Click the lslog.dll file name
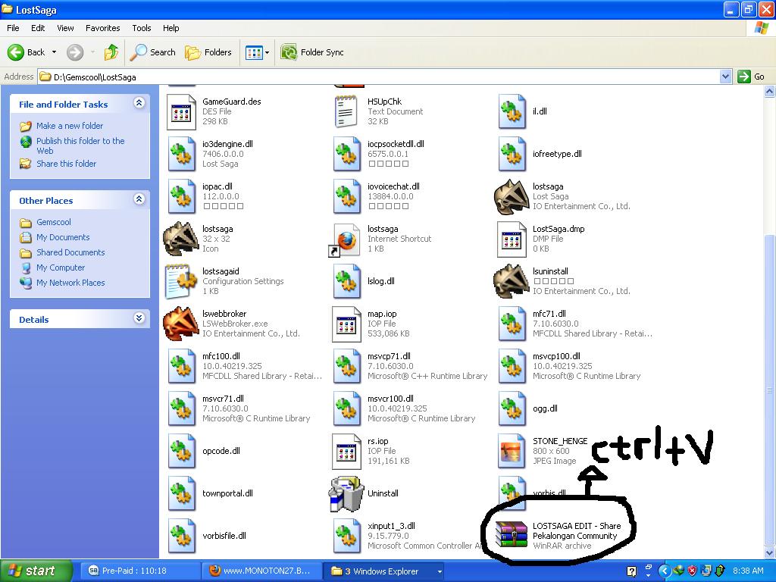776x582 pixels. point(380,281)
